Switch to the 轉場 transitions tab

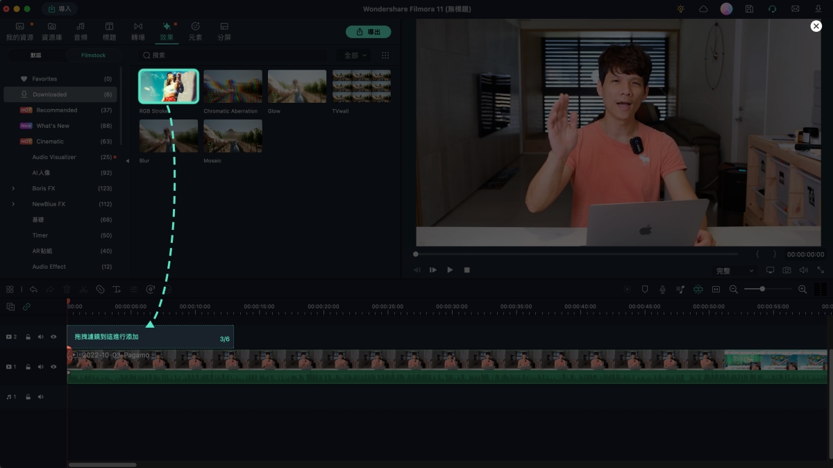tap(138, 31)
